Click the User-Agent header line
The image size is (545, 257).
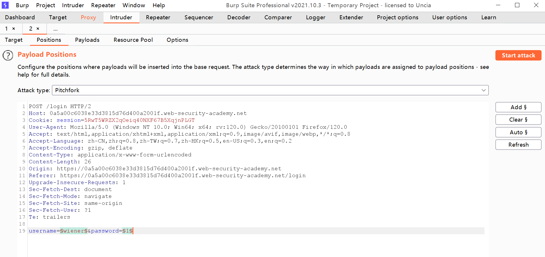pos(188,127)
